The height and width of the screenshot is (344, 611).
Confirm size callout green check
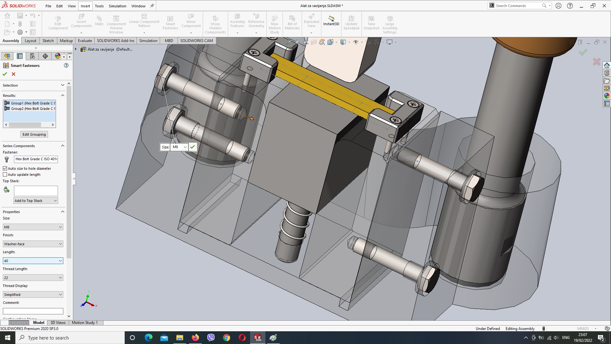[193, 147]
